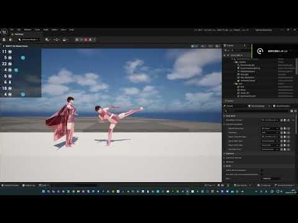Toggle Enable World Composition checkbox

pyautogui.click(x=262, y=170)
